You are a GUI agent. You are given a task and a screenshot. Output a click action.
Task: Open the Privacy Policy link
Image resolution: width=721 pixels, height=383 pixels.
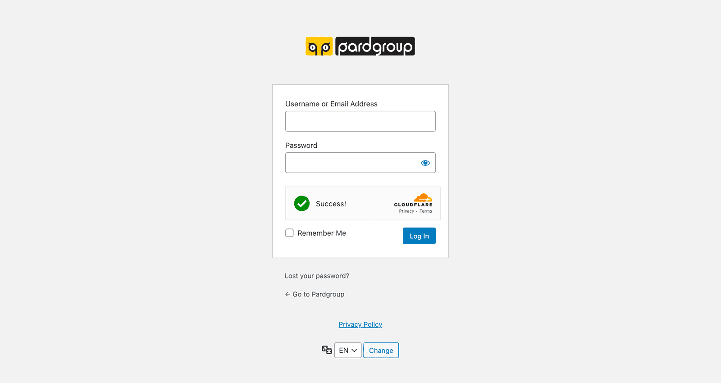pyautogui.click(x=360, y=324)
